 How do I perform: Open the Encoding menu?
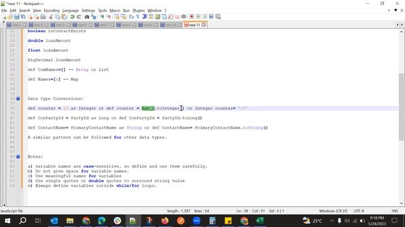point(51,11)
